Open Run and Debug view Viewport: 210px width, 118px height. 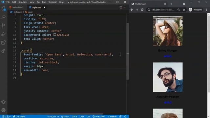point(4,34)
